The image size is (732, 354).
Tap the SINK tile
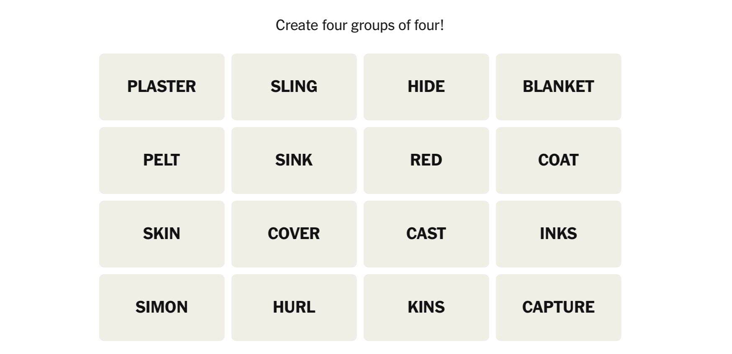tap(294, 160)
